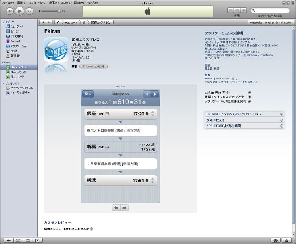Switch to grouped album view button
This screenshot has height=244, width=296.
(x=237, y=11)
